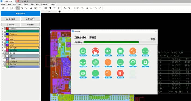This screenshot has height=101, width=191.
Task: Click the 1559 quantity value
Action: point(188,66)
